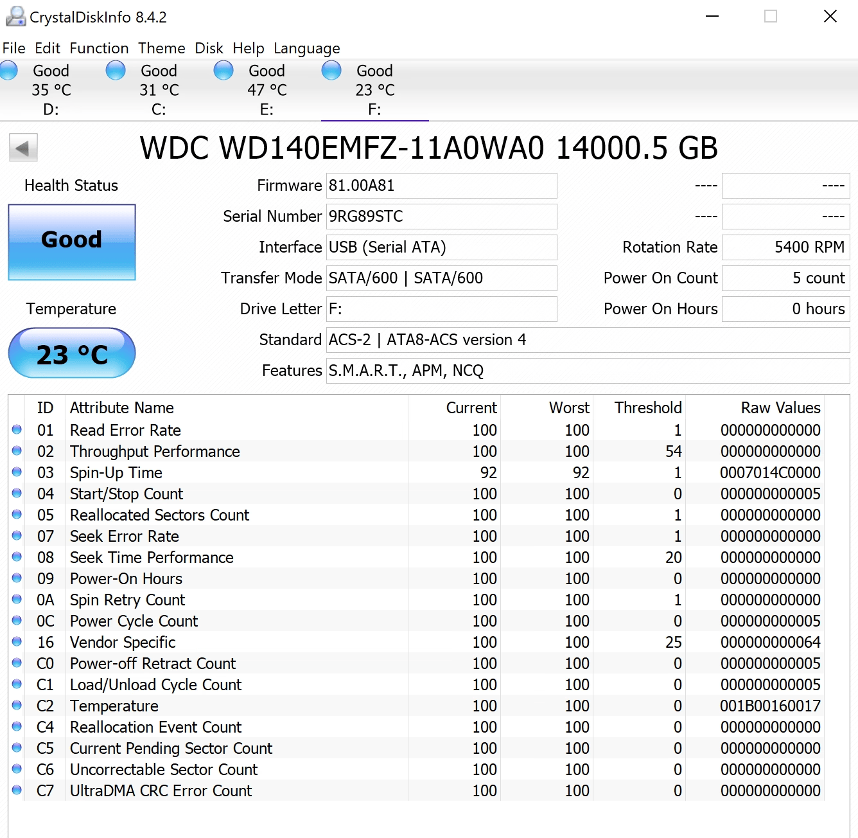Click the status dot for Current Pending Sector Count

click(x=17, y=747)
